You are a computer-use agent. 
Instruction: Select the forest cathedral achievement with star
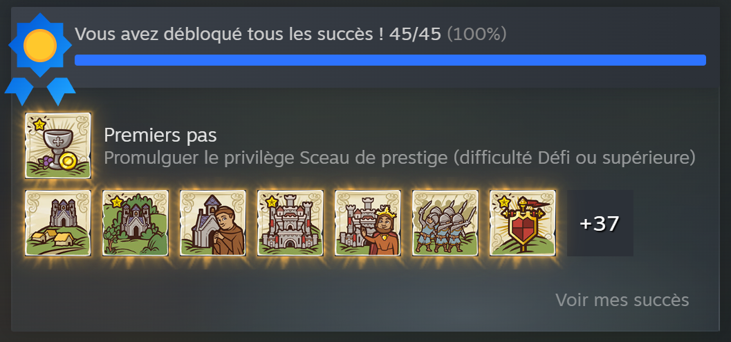tap(135, 223)
